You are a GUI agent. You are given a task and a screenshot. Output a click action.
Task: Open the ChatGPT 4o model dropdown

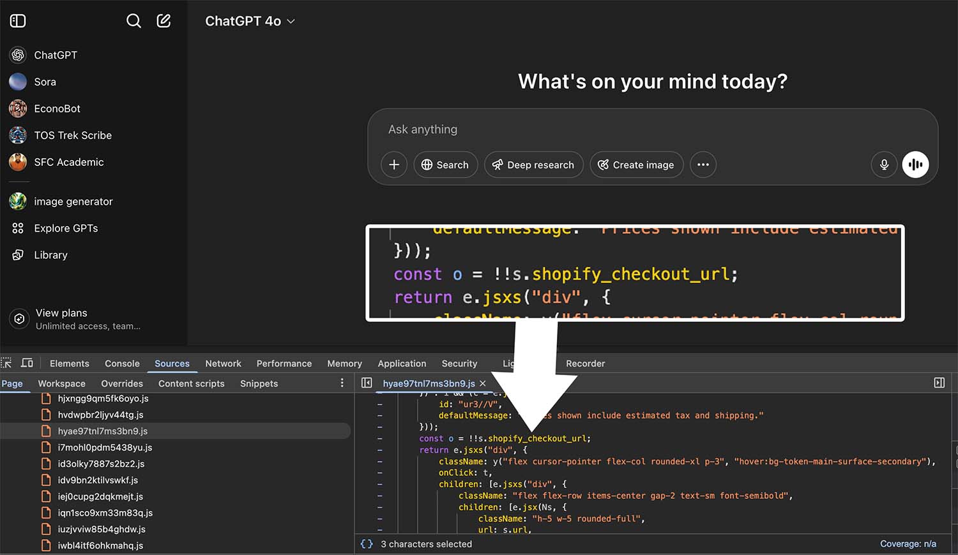tap(250, 21)
